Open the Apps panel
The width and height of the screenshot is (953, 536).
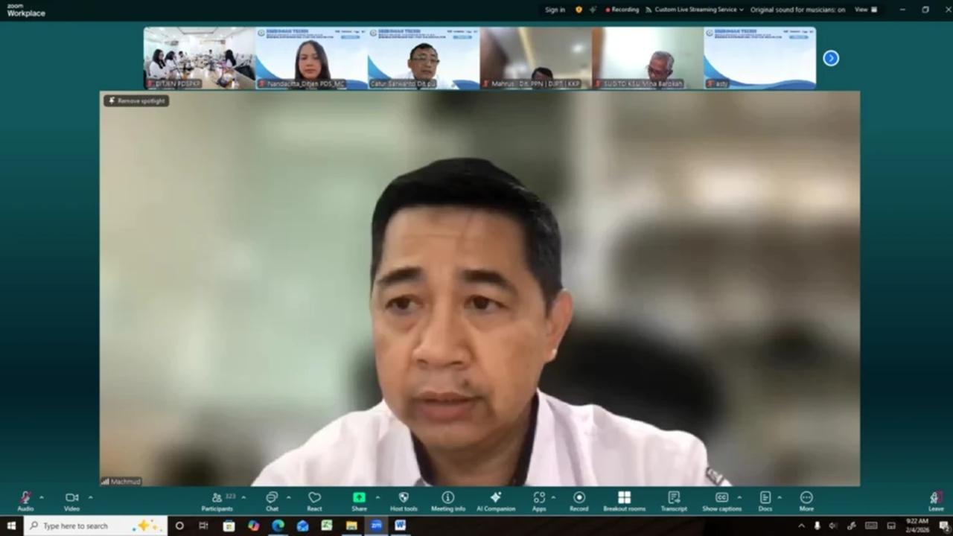click(539, 501)
